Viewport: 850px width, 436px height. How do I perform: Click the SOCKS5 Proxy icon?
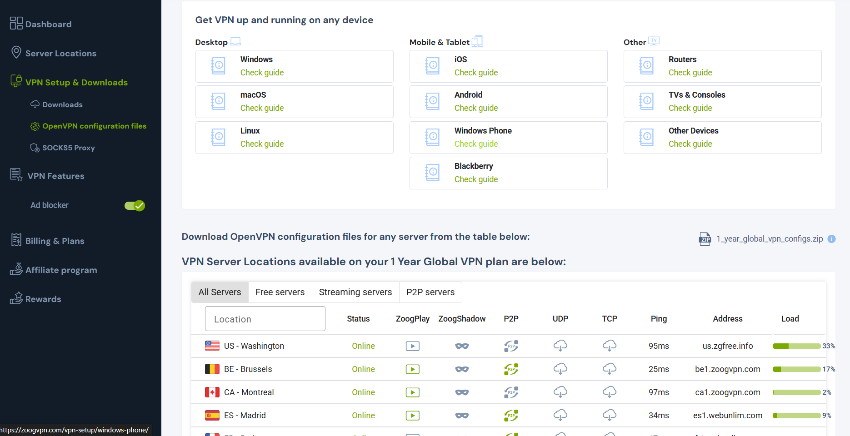(x=35, y=148)
